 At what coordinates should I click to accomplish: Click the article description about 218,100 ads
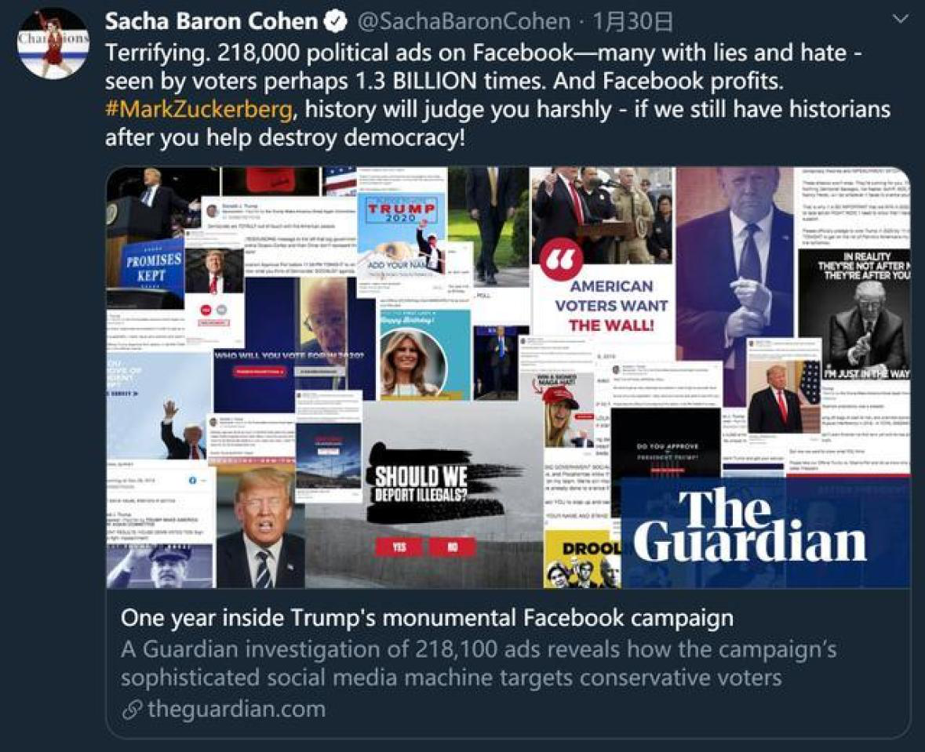pos(479,663)
